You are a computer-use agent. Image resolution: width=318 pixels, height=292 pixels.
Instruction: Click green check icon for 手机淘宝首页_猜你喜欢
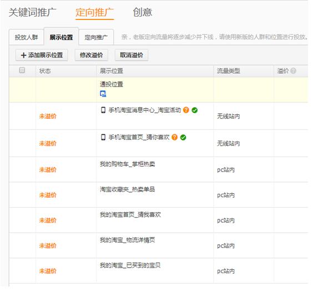183,137
